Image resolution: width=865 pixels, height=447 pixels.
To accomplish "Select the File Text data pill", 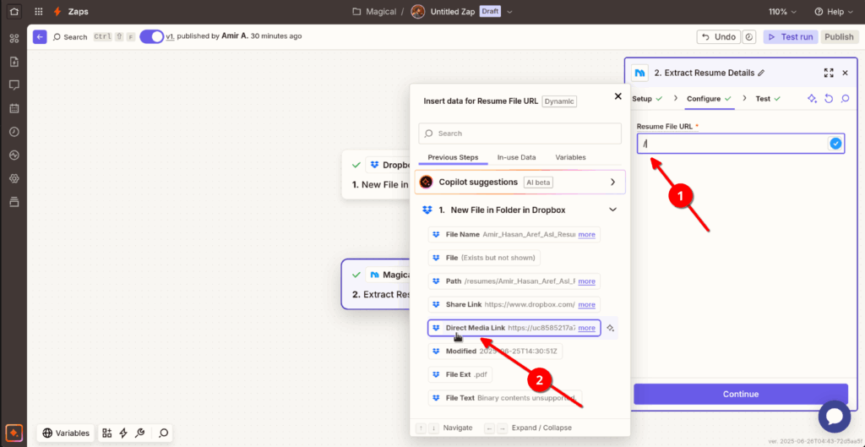I will [505, 397].
